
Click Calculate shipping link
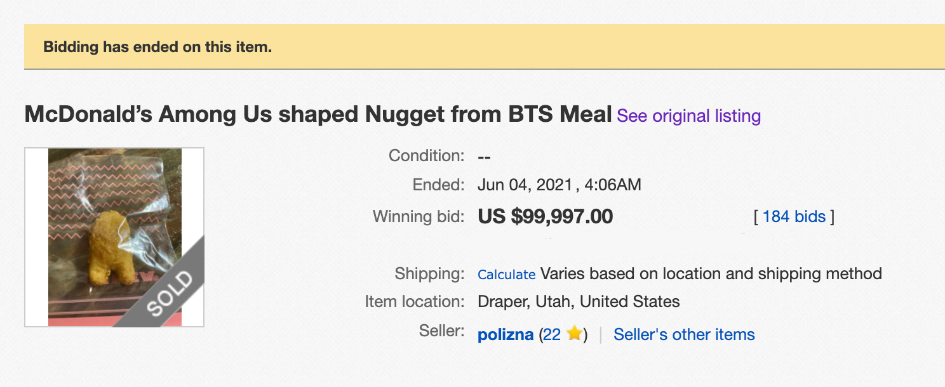point(506,275)
